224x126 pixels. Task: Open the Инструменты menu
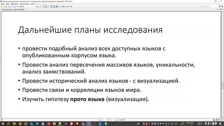tap(24, 4)
